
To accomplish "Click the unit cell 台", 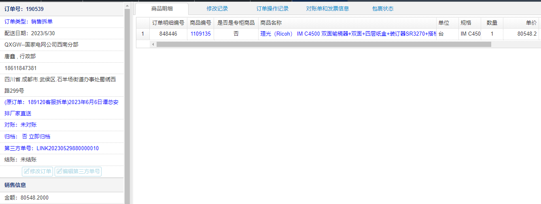I will [x=447, y=34].
